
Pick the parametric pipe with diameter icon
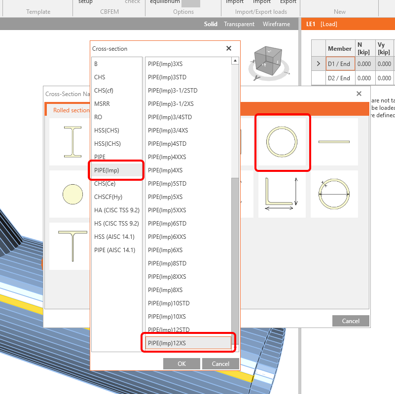click(334, 194)
